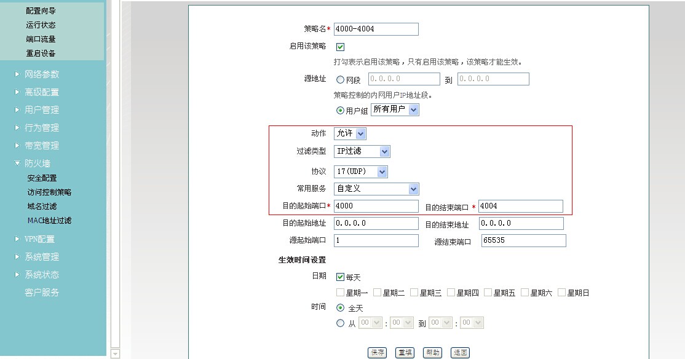Toggle the 启用该策略 checkbox
Image resolution: width=685 pixels, height=359 pixels.
point(340,47)
